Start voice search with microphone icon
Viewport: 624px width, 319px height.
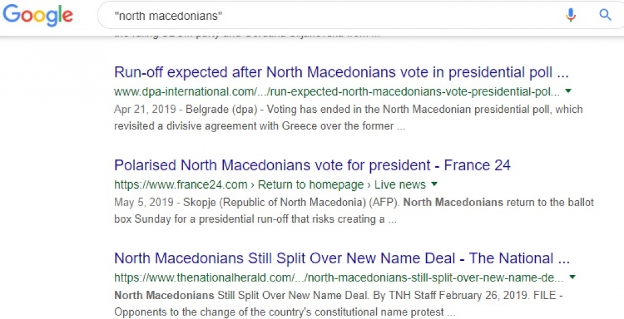click(570, 15)
